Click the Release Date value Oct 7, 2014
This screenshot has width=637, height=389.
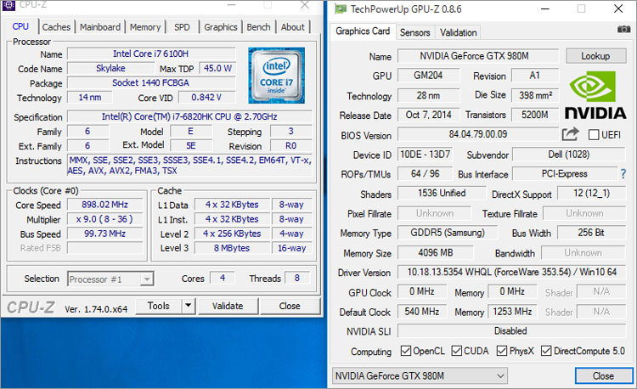[x=428, y=115]
